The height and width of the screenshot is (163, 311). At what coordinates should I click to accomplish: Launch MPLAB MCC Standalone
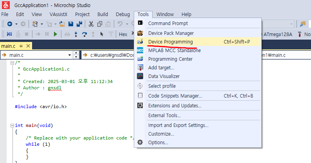tap(198, 51)
